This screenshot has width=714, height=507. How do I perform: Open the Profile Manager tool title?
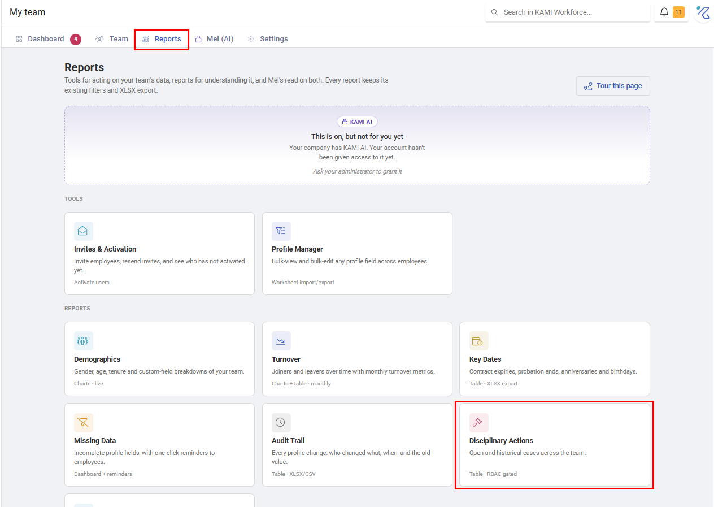click(297, 249)
